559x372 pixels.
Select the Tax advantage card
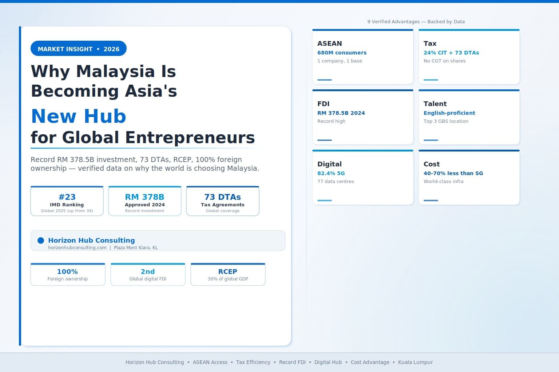click(469, 56)
